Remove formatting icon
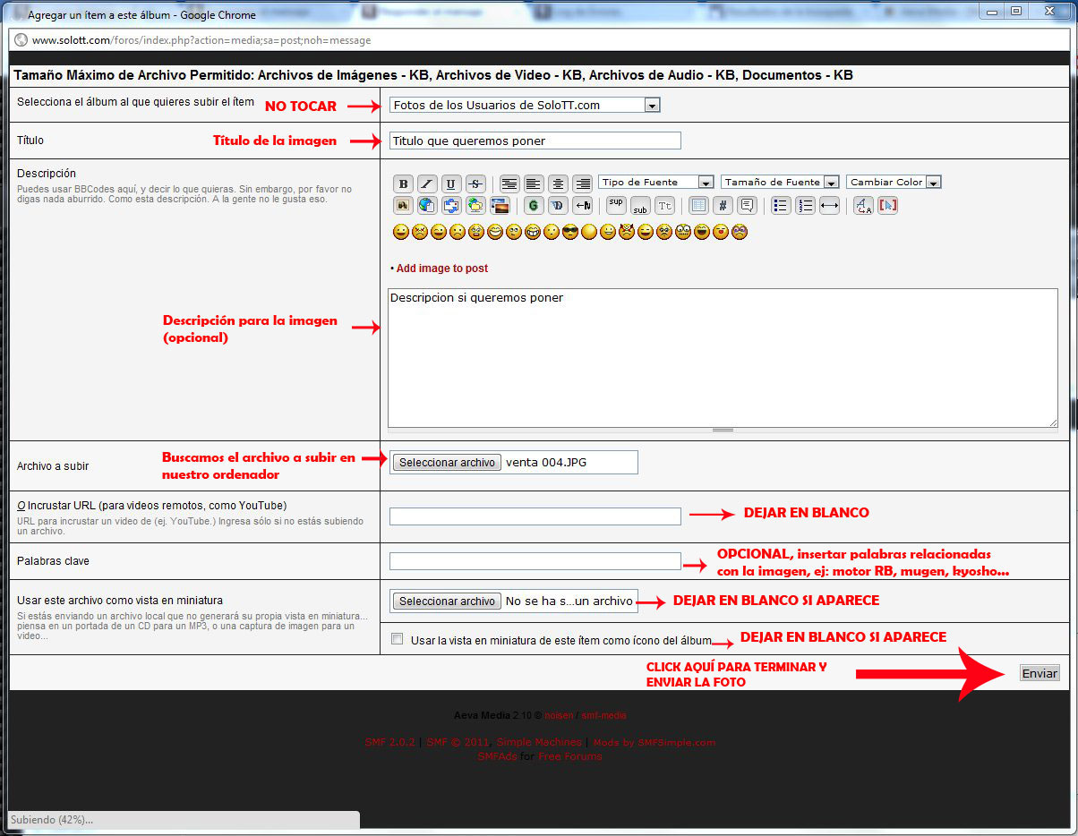Image resolution: width=1078 pixels, height=836 pixels. click(x=863, y=205)
